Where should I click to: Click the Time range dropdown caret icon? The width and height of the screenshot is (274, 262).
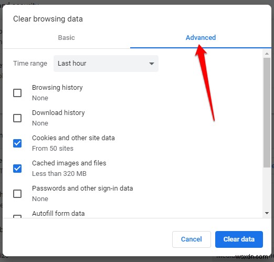point(152,64)
